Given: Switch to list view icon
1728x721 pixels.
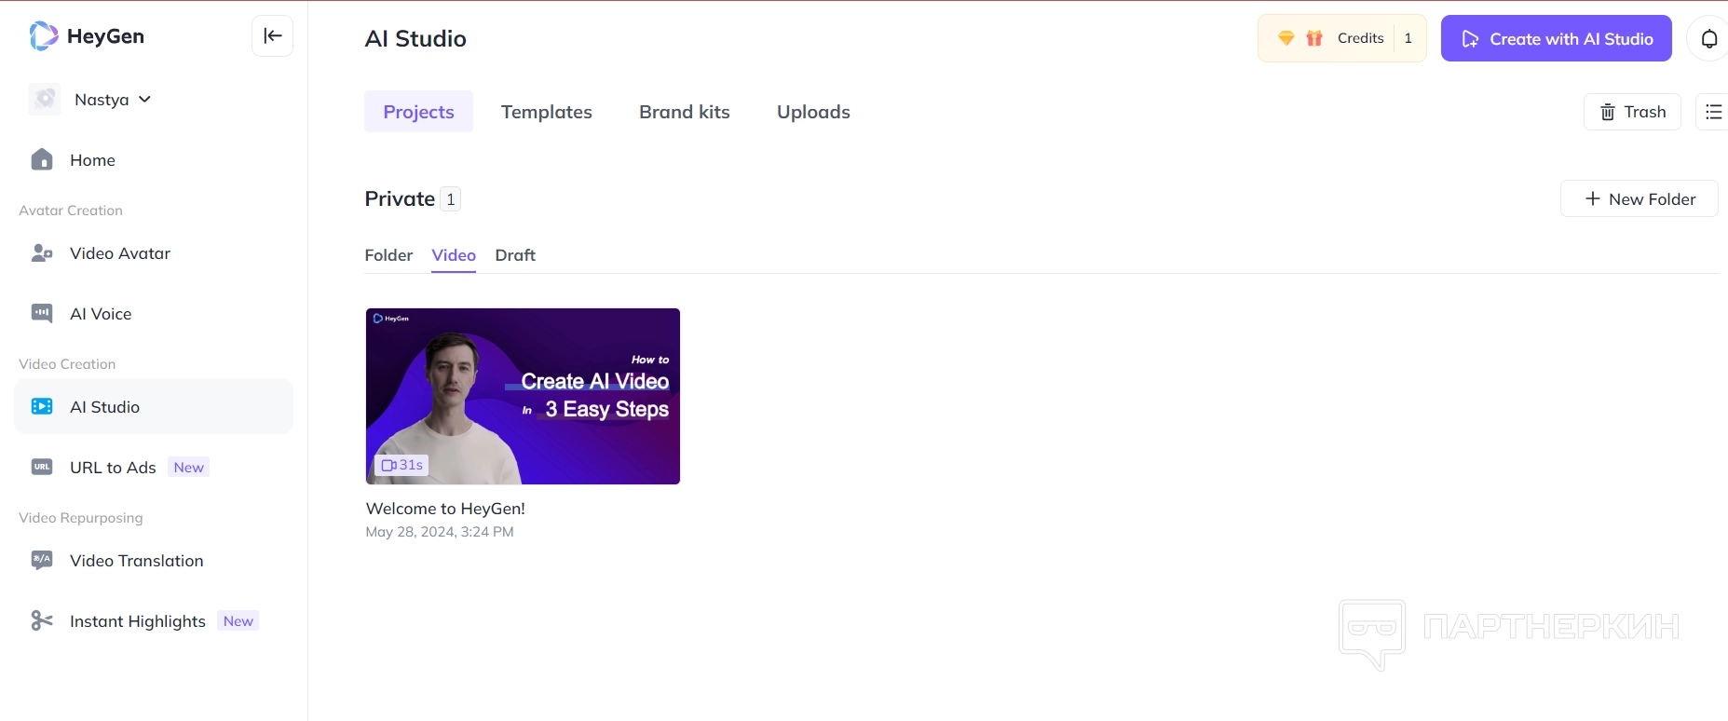Looking at the screenshot, I should point(1713,112).
